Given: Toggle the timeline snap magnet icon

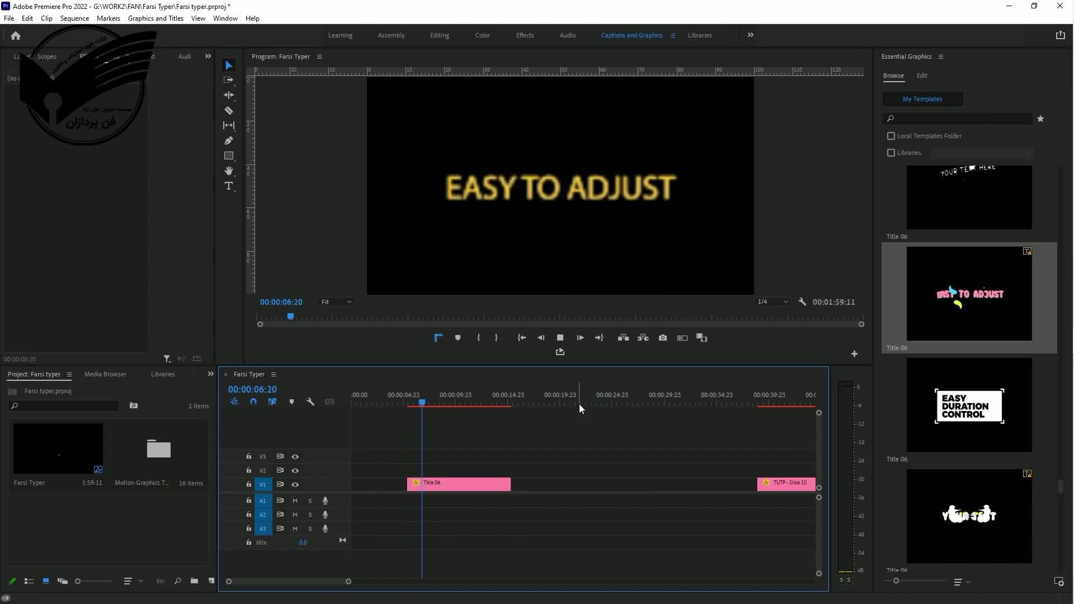Looking at the screenshot, I should pos(253,402).
